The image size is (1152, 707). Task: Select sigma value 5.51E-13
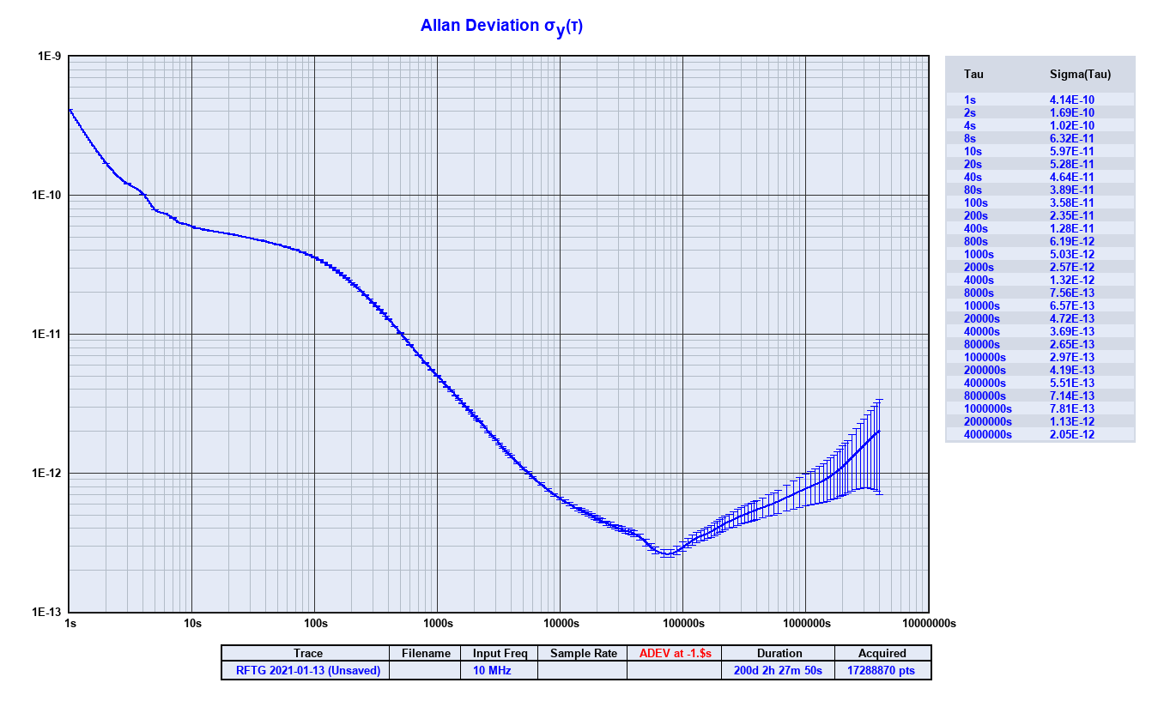click(1072, 384)
